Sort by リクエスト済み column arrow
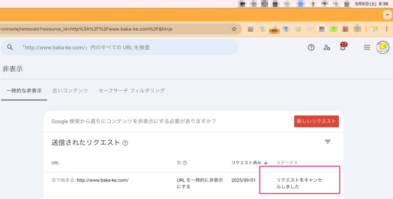The image size is (393, 199). point(266,163)
